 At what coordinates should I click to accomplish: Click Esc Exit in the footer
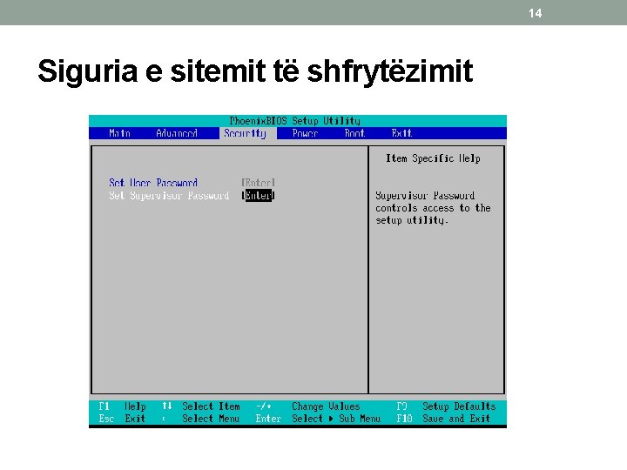(x=122, y=419)
